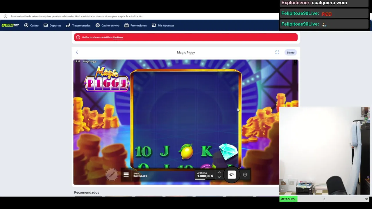Enter fullscreen mode for the game

(x=277, y=53)
